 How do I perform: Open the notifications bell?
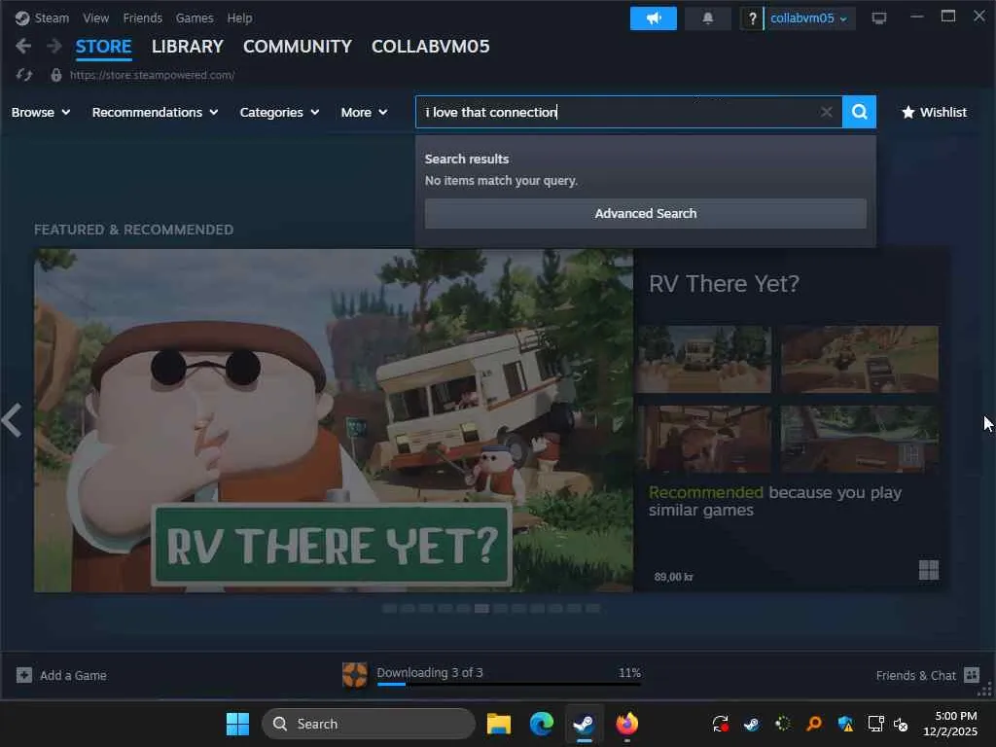coord(708,18)
